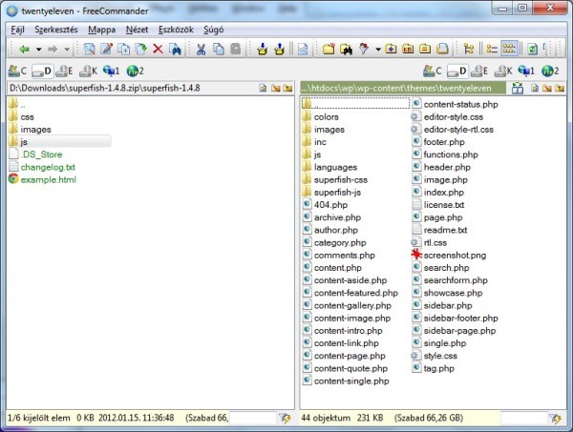Viewport: 573px width, 432px height.
Task: Click the stacked folders toolbar icon
Action: pyautogui.click(x=442, y=49)
